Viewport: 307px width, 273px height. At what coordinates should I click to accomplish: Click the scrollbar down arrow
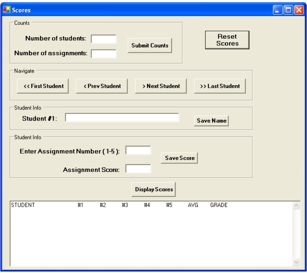[297, 262]
